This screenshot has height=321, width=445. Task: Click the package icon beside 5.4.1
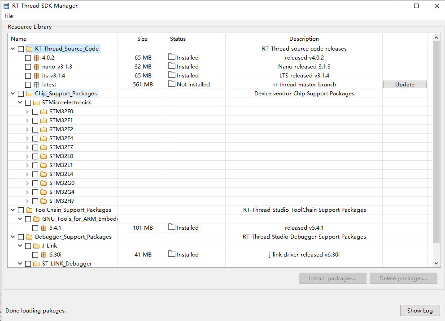click(44, 228)
